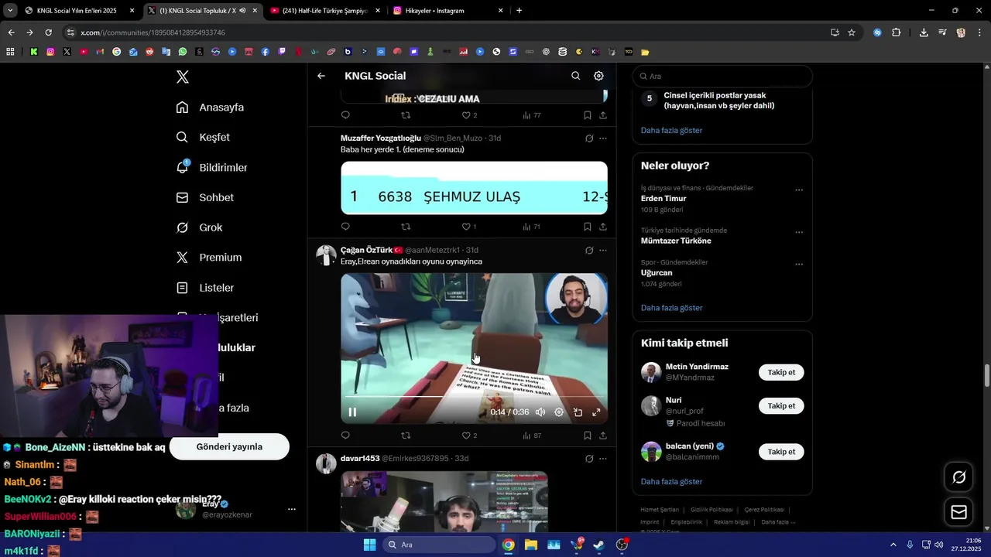The height and width of the screenshot is (557, 991).
Task: Share Muzaffer Yozgatlıoğlu's post
Action: click(x=603, y=227)
